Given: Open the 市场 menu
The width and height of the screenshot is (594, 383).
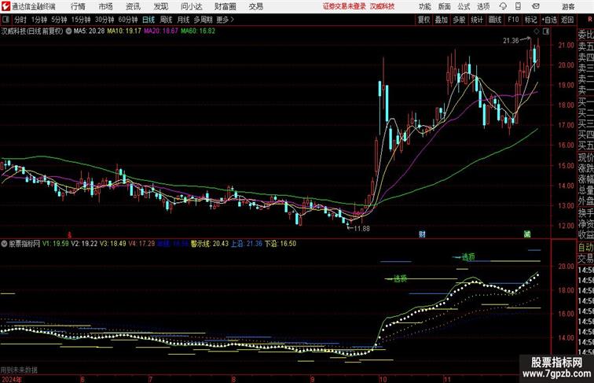Looking at the screenshot, I should pyautogui.click(x=106, y=6).
